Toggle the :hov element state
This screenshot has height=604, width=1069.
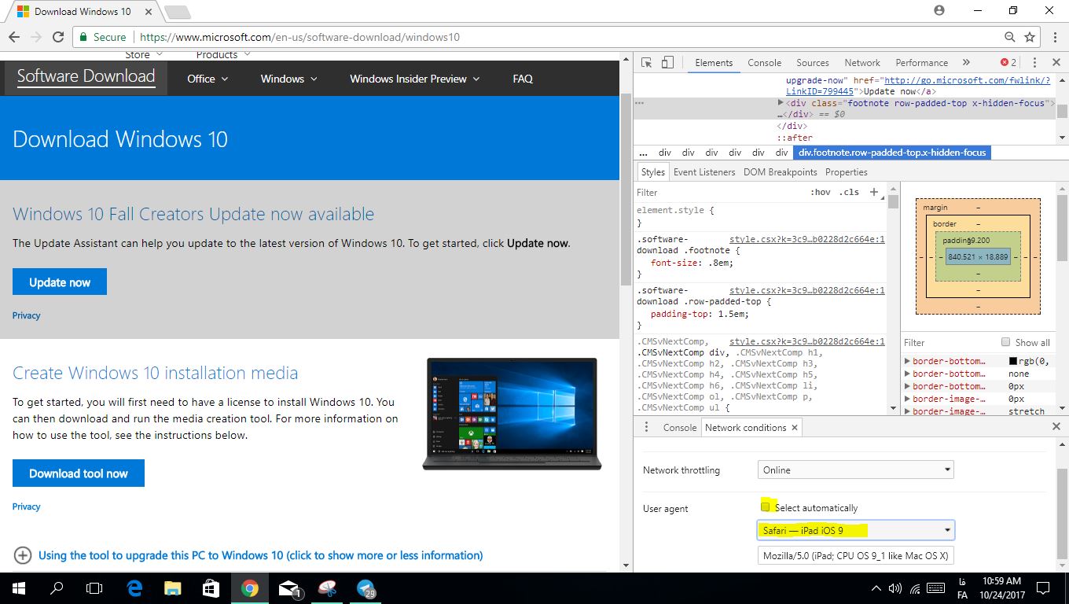point(820,192)
